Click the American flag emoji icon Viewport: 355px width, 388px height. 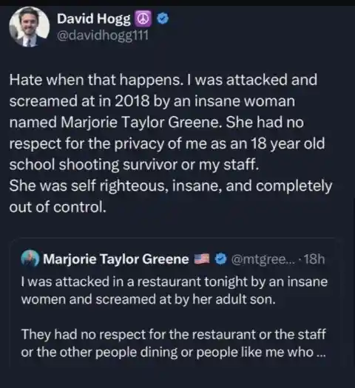[x=201, y=259]
